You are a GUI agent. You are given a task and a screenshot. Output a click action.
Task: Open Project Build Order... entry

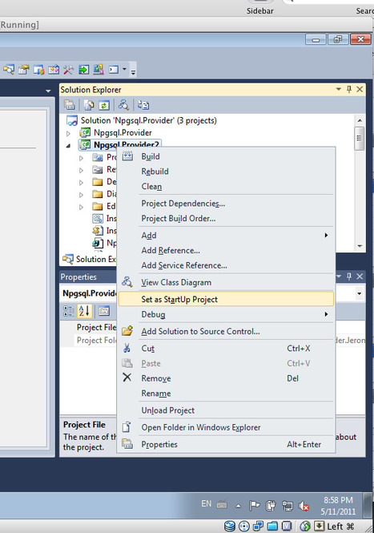(x=226, y=218)
